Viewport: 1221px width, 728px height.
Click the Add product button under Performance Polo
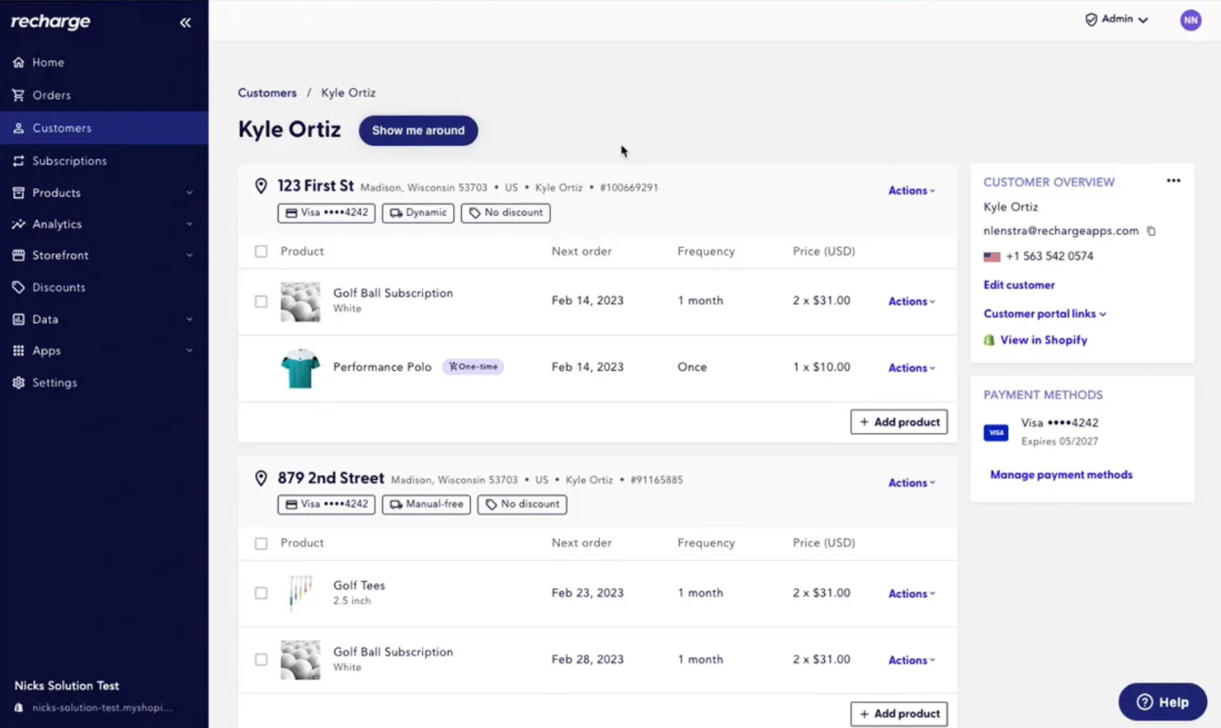coord(898,421)
